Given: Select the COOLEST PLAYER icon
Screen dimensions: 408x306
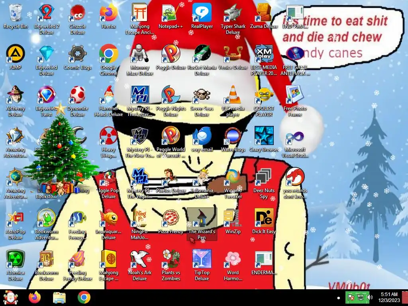Looking at the screenshot, I should coord(264,101).
